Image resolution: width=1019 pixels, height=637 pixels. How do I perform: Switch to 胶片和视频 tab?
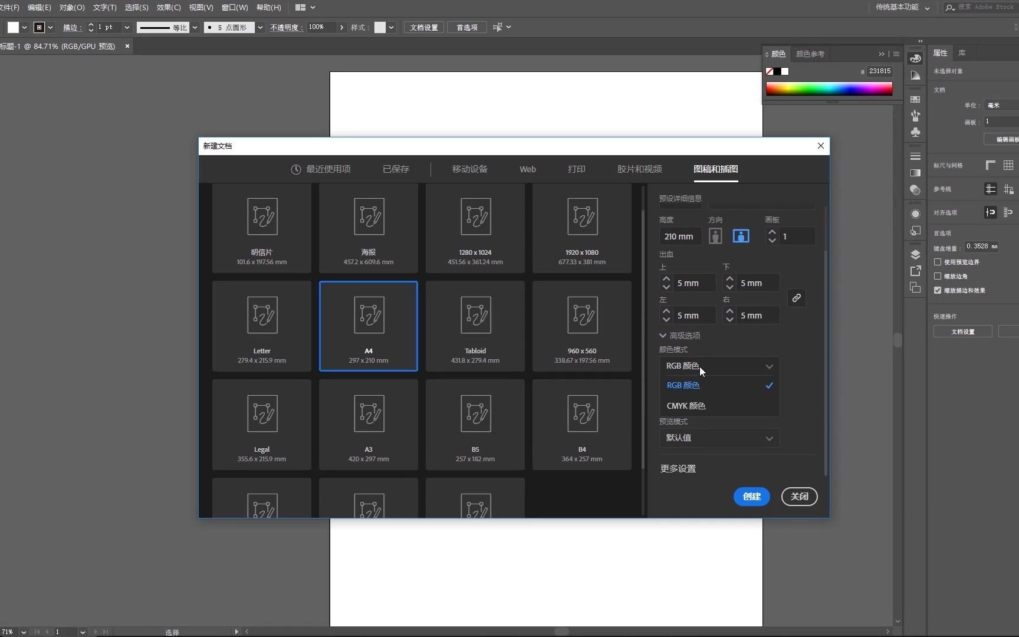click(640, 169)
